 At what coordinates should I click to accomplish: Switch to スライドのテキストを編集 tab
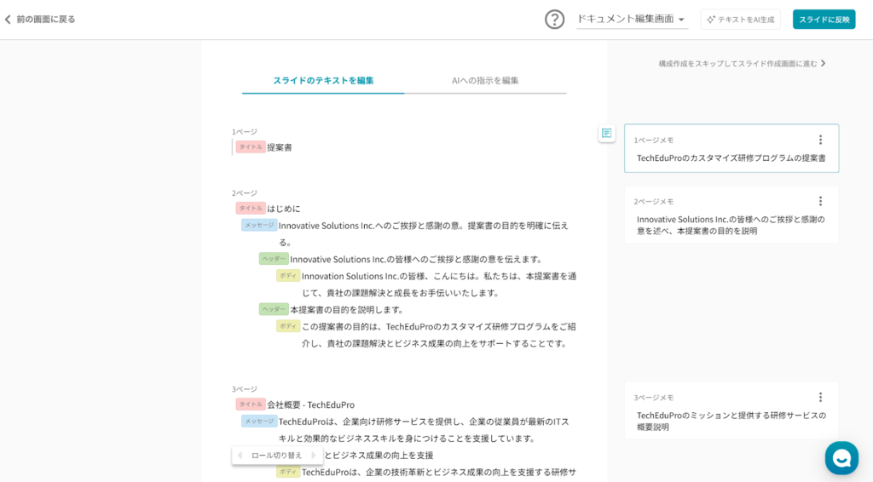323,80
